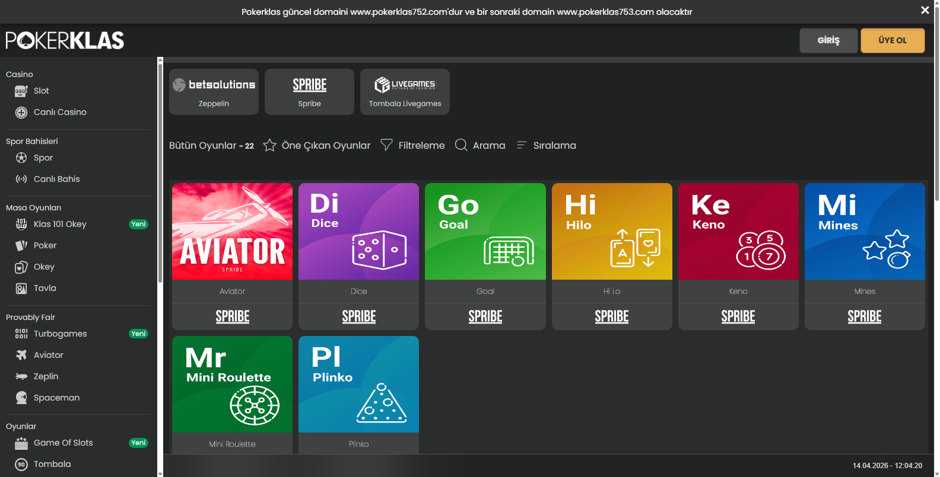The height and width of the screenshot is (477, 940).
Task: Click the Tavla backgammon icon
Action: tap(21, 289)
